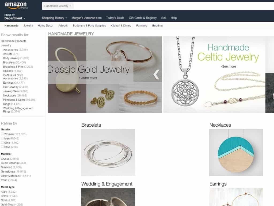This screenshot has width=274, height=206.
Task: Open the Necklaces pendant image
Action: (236, 152)
